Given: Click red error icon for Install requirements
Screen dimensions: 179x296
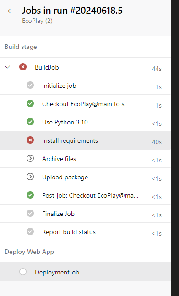Looking at the screenshot, I should [30, 140].
